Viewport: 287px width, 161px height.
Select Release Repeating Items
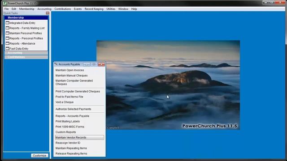point(71,153)
